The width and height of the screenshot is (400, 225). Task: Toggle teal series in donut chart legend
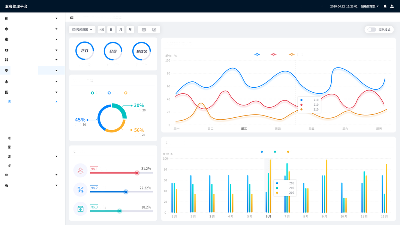(x=92, y=93)
